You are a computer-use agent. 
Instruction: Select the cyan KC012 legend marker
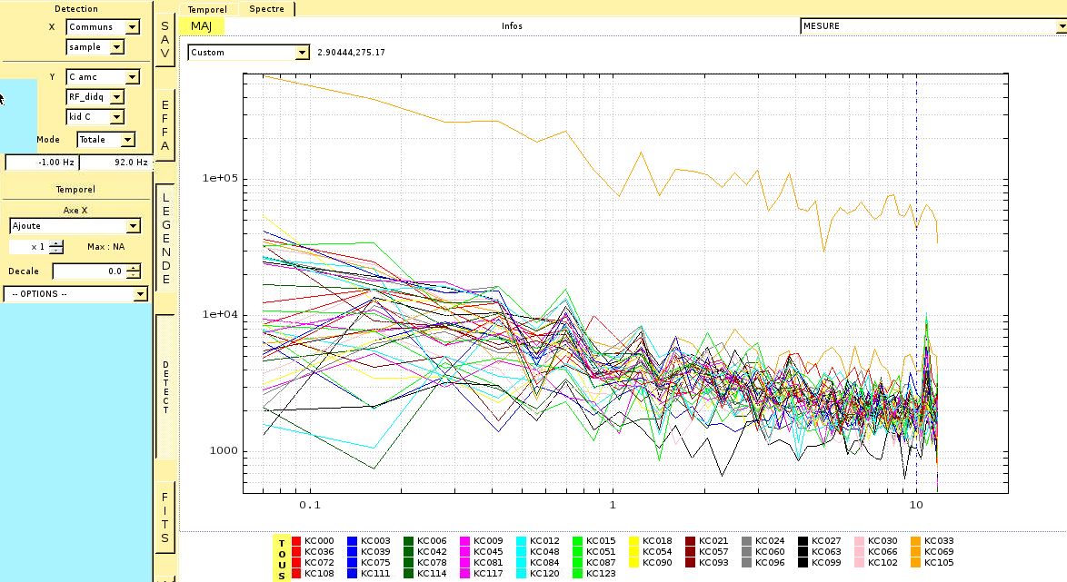pos(522,541)
